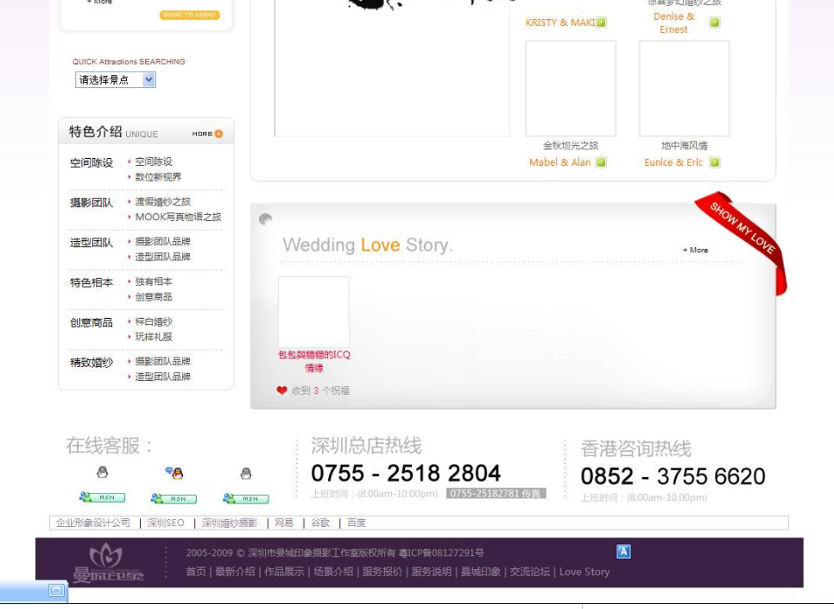The height and width of the screenshot is (609, 834).
Task: Open the 深圳SEO friend link
Action: pyautogui.click(x=166, y=523)
